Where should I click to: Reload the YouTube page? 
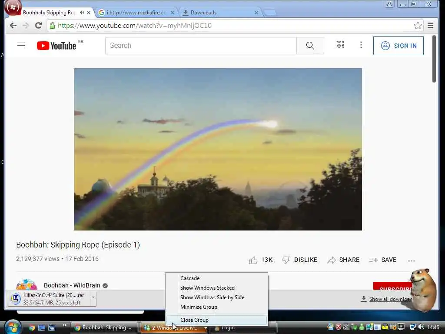coord(38,26)
